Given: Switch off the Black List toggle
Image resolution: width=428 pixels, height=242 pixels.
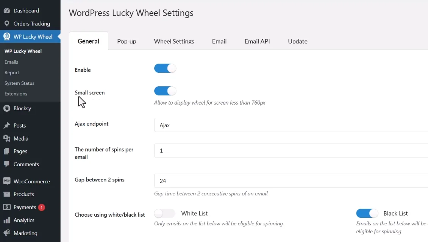Looking at the screenshot, I should (367, 213).
